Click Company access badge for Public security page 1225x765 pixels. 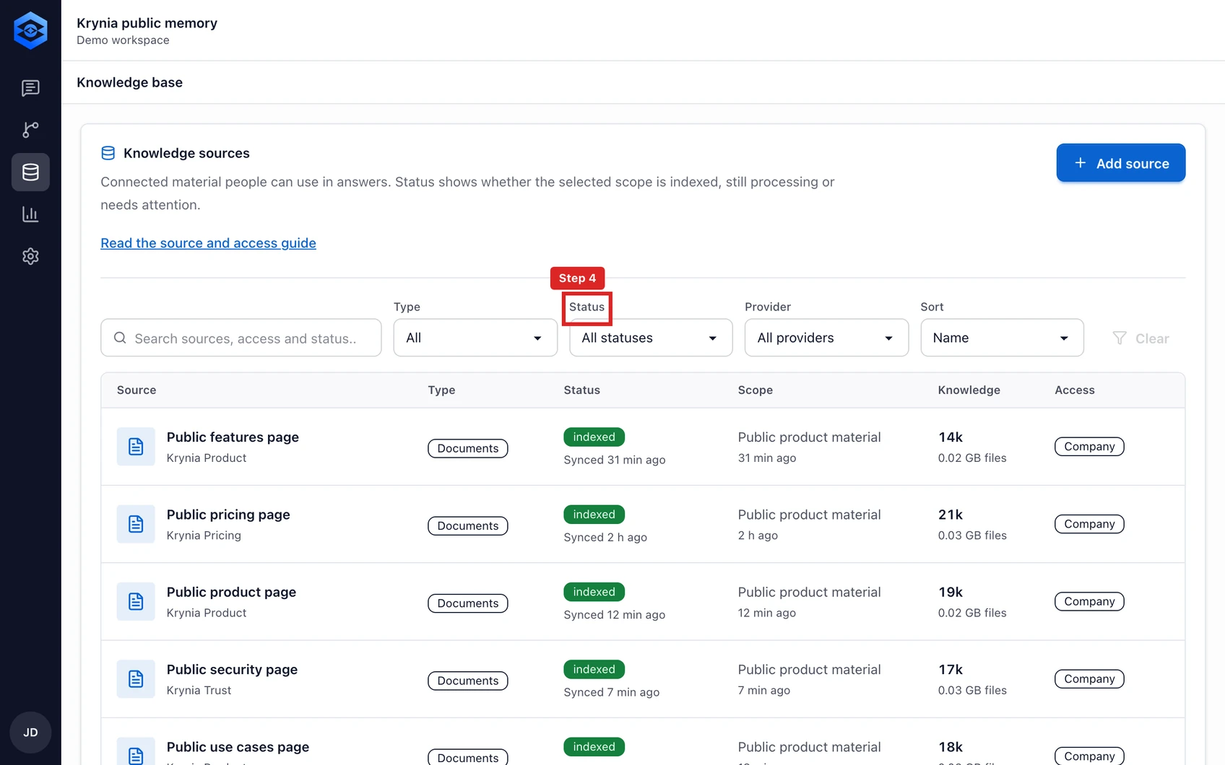click(1089, 678)
